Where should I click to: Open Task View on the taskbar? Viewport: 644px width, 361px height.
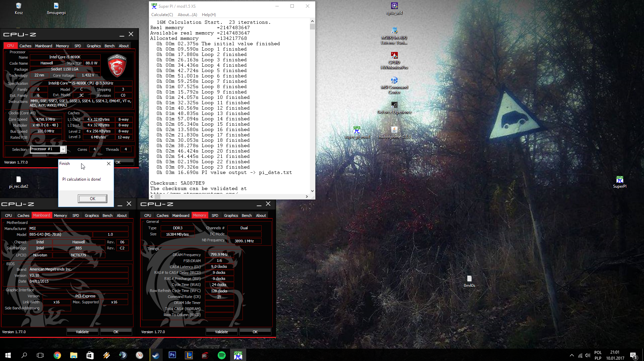click(x=40, y=355)
